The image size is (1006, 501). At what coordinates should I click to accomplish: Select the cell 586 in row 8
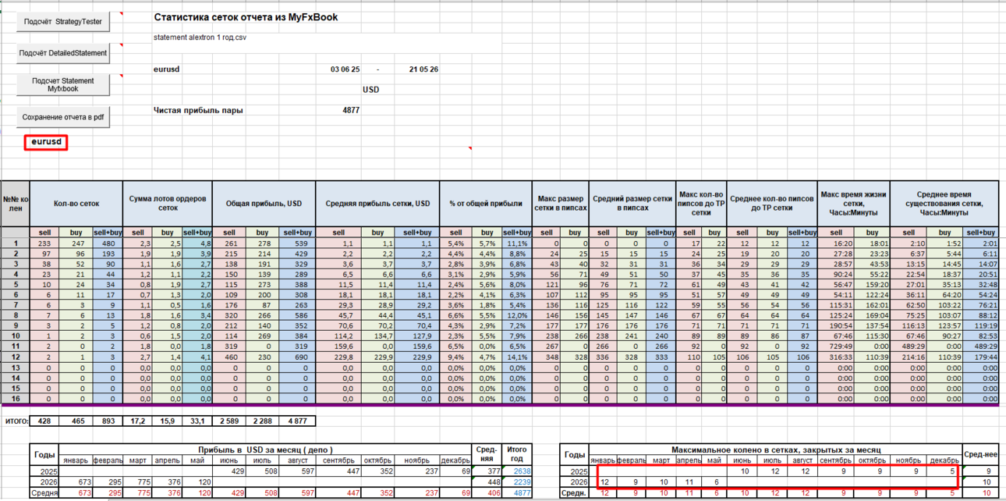pos(296,314)
